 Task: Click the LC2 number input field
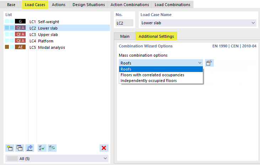124,23
